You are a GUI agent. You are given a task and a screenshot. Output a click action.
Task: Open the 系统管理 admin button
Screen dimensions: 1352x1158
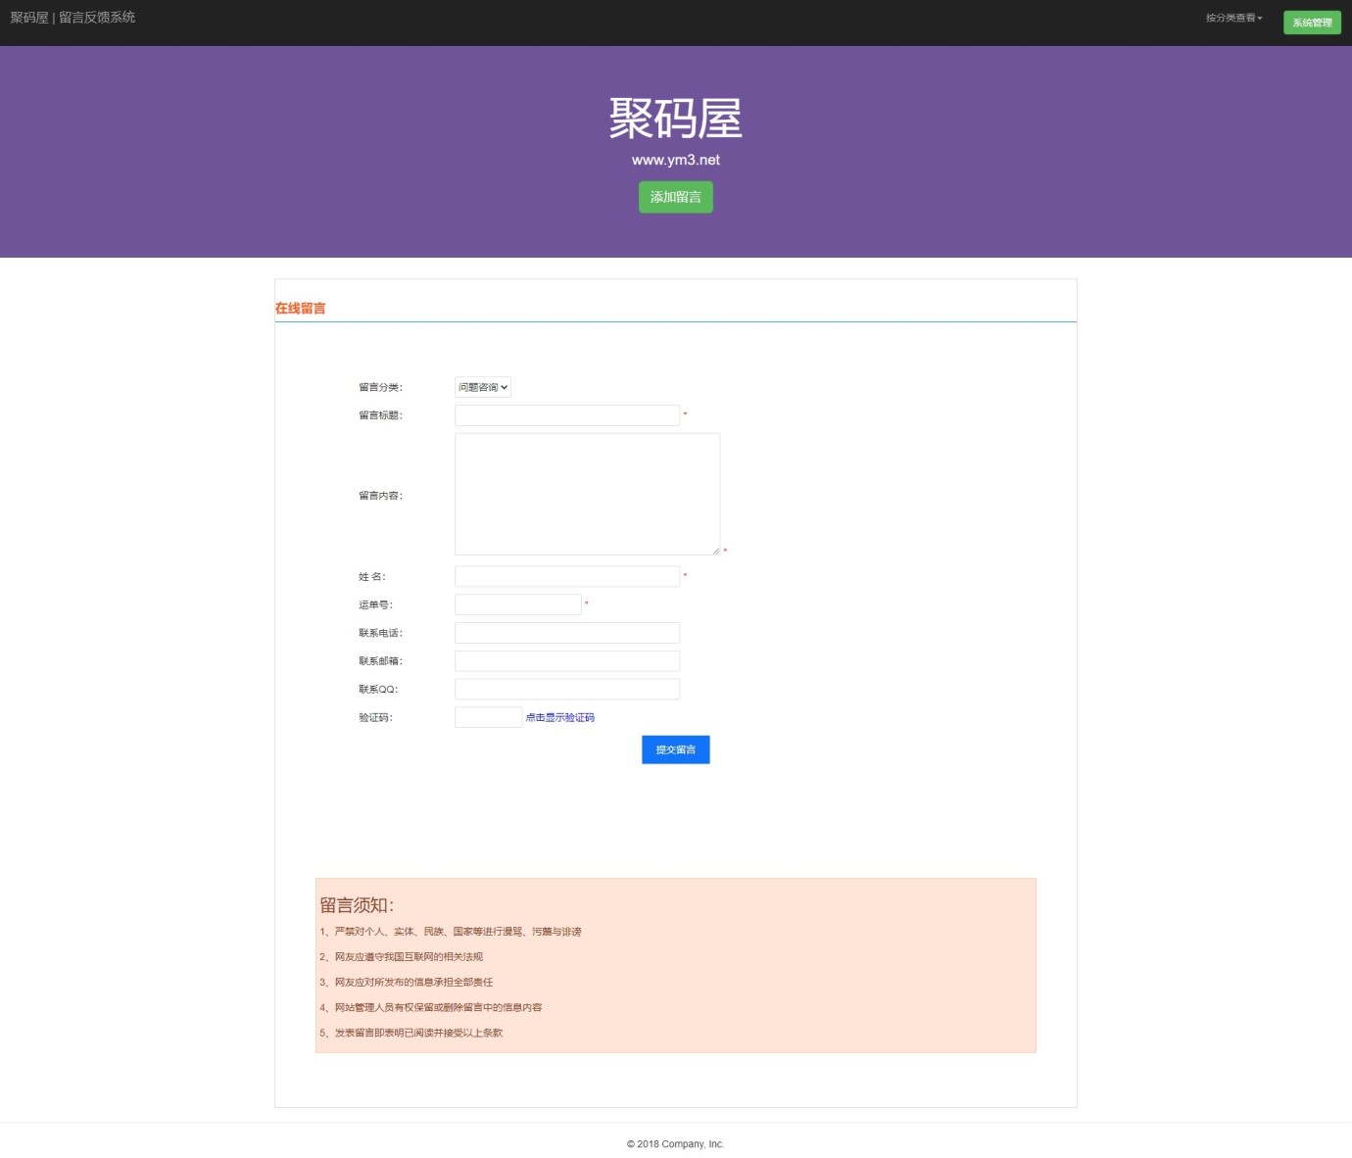click(1312, 23)
